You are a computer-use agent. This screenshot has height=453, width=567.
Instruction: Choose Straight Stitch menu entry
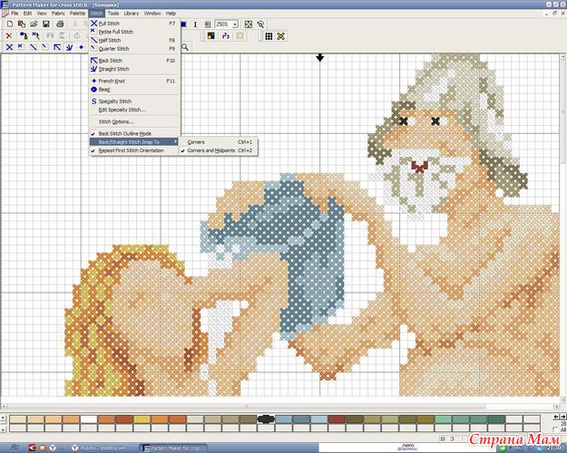pos(134,69)
